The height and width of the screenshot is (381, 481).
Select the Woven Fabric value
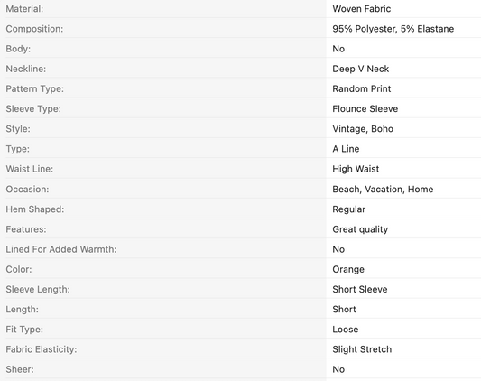(361, 9)
